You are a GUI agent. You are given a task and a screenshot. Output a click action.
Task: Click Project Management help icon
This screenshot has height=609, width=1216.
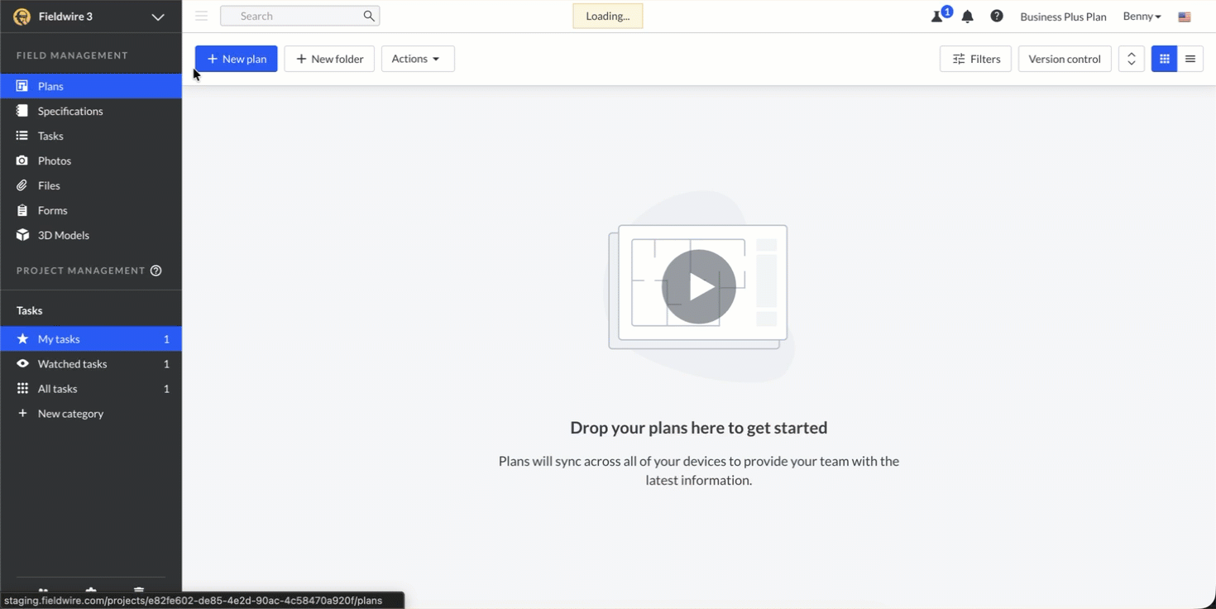156,271
